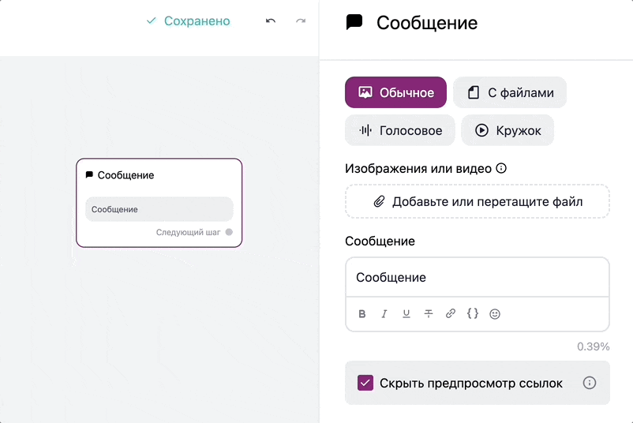Uncheck Скрыть предпросмотр ссылок checkbox

pos(365,383)
